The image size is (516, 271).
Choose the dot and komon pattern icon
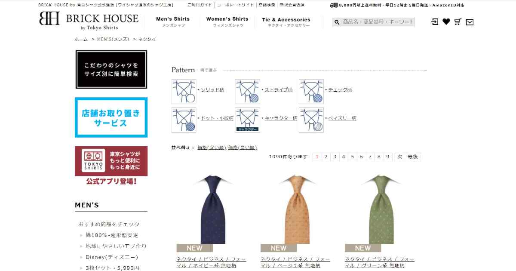pos(184,120)
